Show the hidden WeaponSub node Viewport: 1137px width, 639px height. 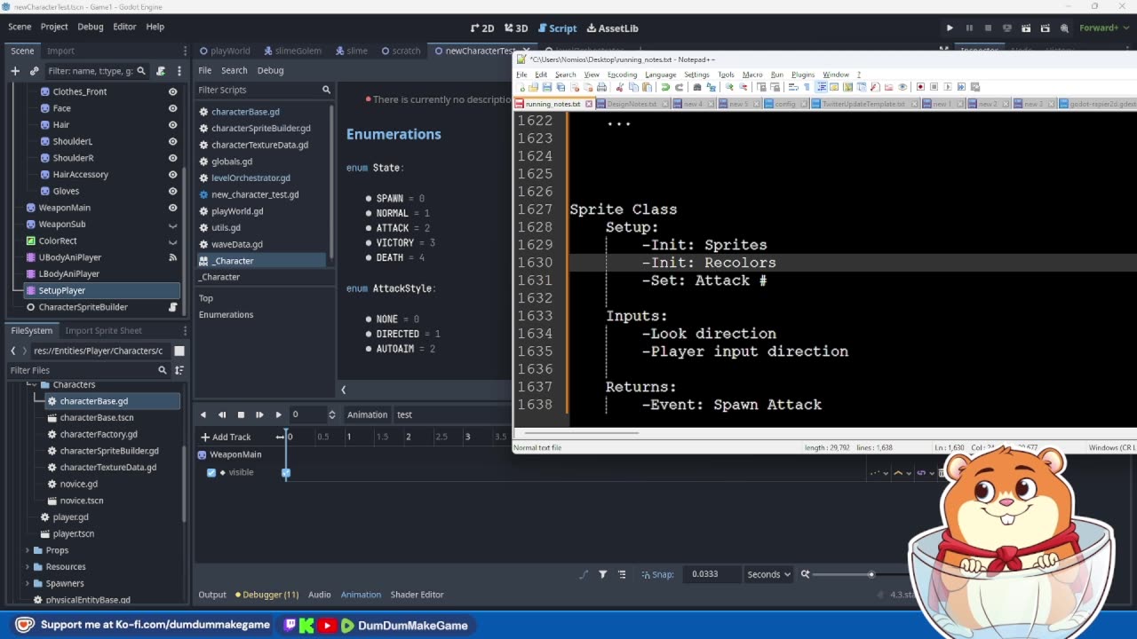coord(173,225)
